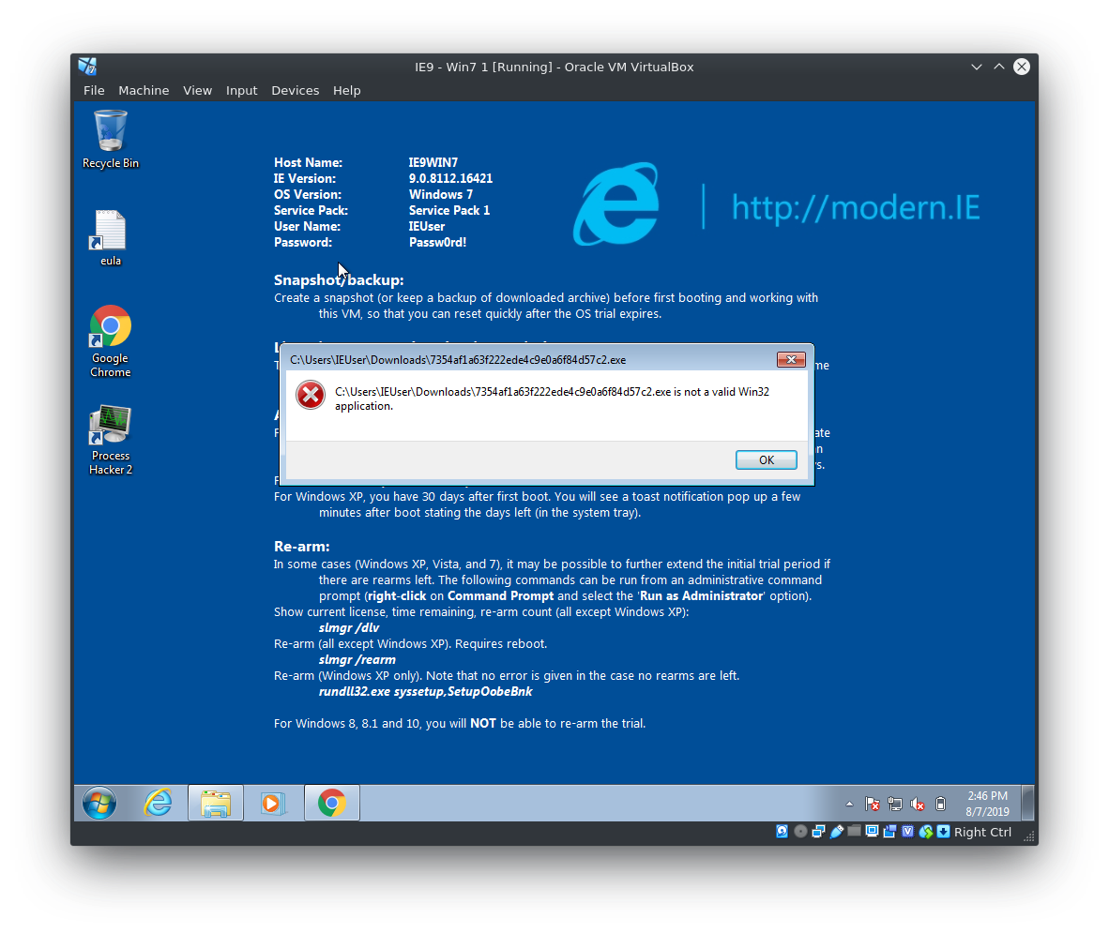The width and height of the screenshot is (1109, 933).
Task: Open the Input menu in VirtualBox
Action: click(x=241, y=90)
